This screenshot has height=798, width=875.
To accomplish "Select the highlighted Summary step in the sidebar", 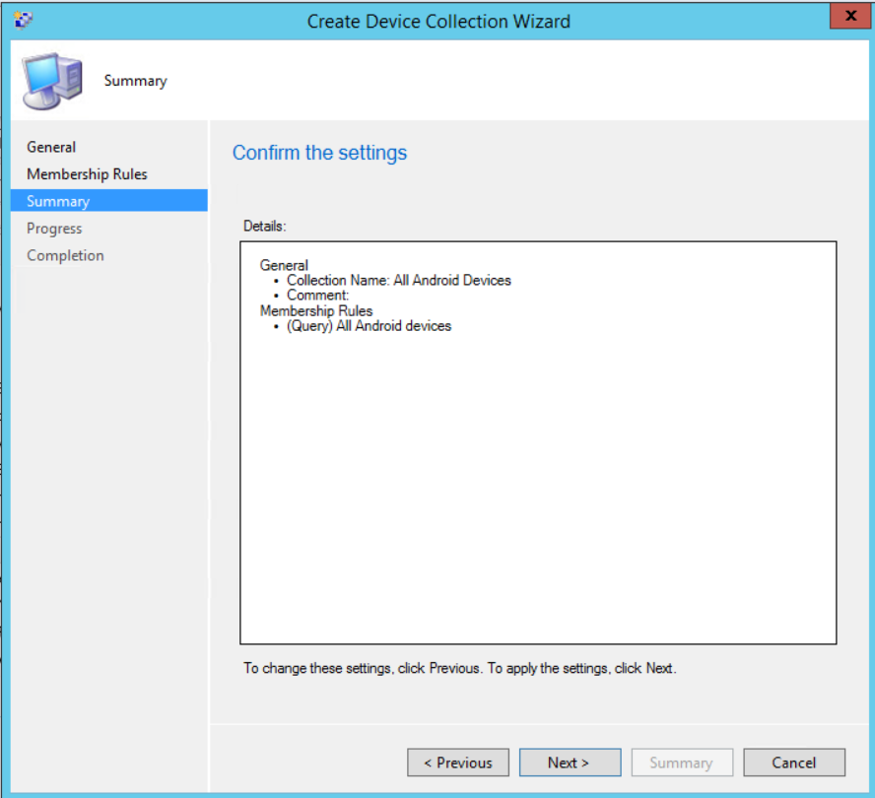I will coord(58,201).
